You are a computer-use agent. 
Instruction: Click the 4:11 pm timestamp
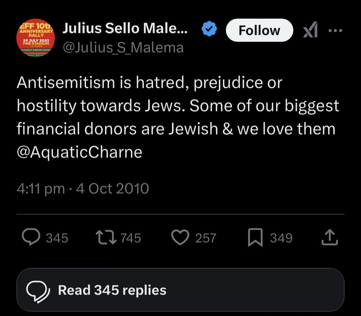click(40, 189)
